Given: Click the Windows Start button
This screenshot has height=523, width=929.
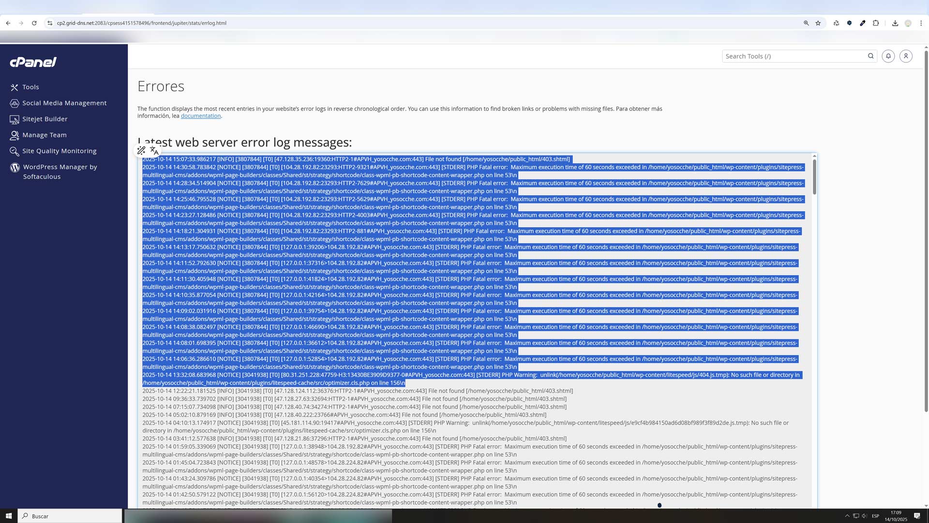Looking at the screenshot, I should (8, 516).
